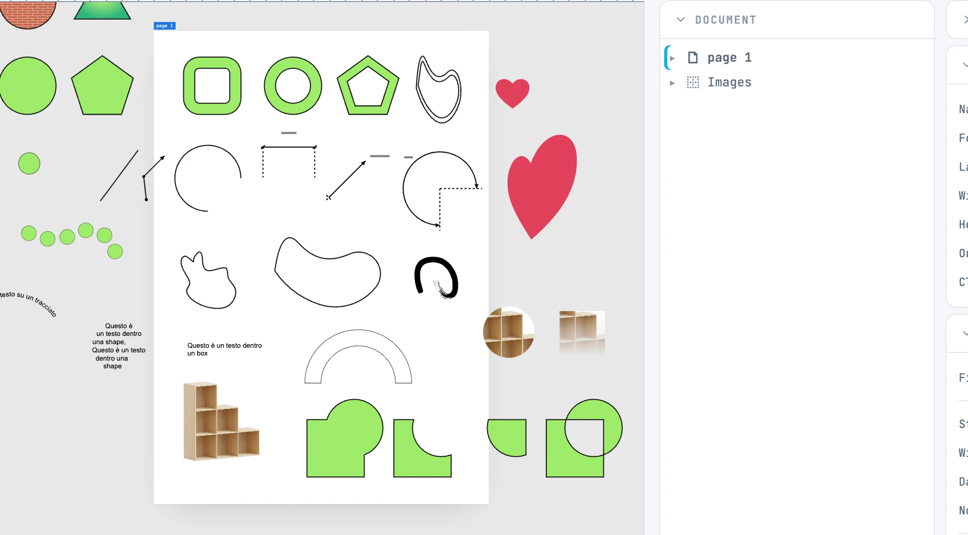
Task: Select the arc with dashed corner
Action: (442, 190)
